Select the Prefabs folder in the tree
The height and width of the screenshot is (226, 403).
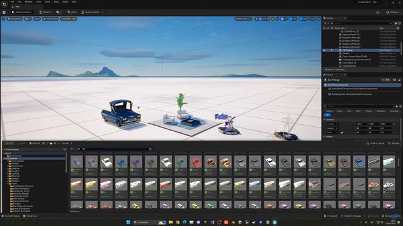(x=15, y=181)
